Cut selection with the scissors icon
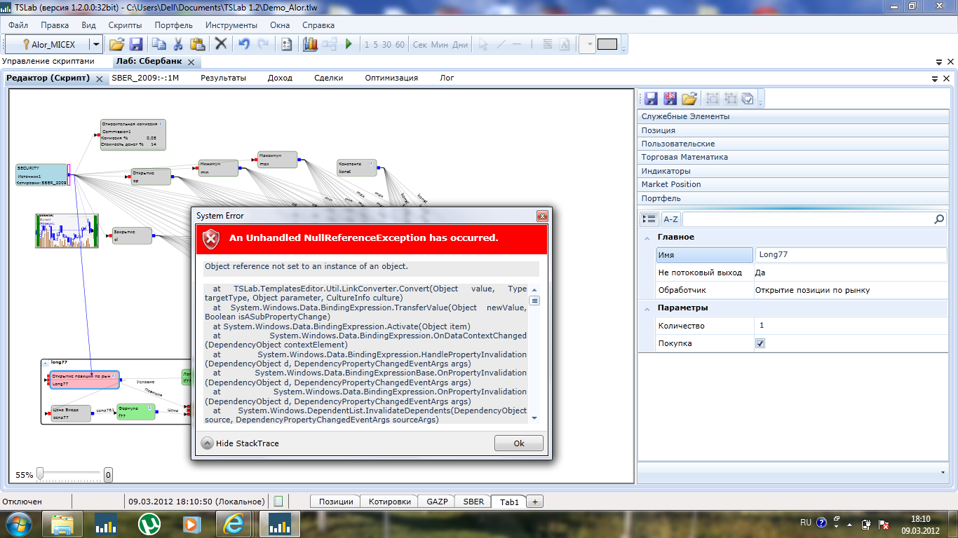Image resolution: width=958 pixels, height=538 pixels. (178, 44)
